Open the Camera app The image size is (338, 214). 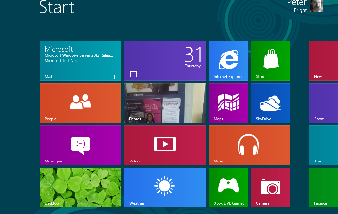(x=270, y=188)
